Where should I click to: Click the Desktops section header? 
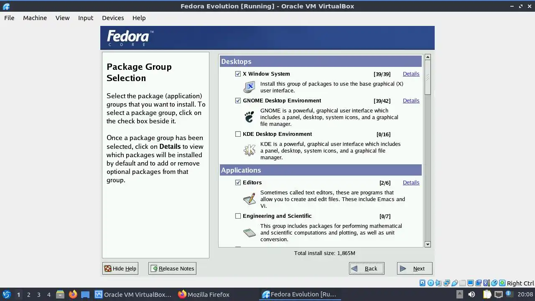(x=321, y=61)
